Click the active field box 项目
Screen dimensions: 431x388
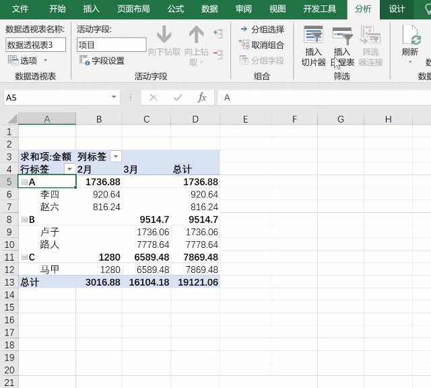point(112,45)
